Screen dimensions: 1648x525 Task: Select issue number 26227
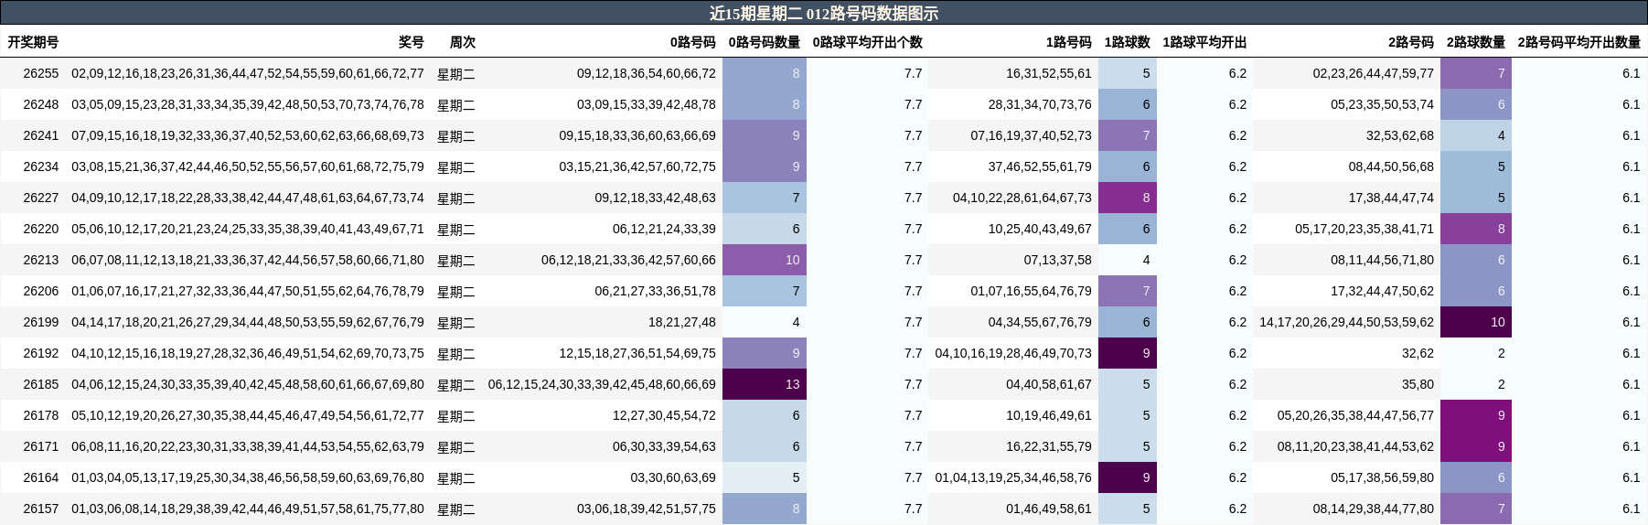[x=40, y=198]
